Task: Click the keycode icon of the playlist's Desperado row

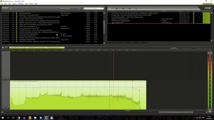Action: [x=194, y=19]
